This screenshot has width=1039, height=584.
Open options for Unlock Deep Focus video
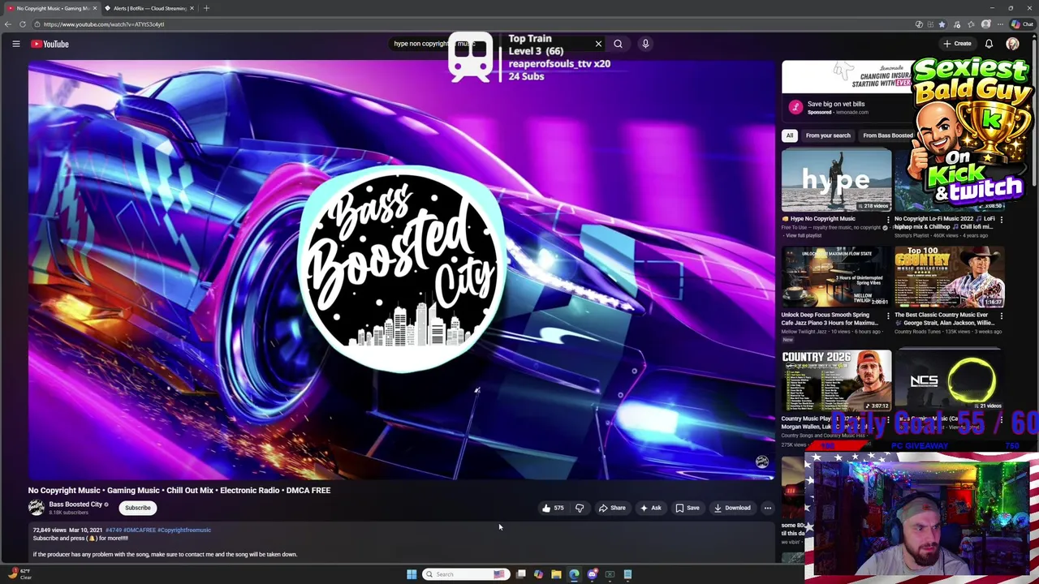click(887, 316)
